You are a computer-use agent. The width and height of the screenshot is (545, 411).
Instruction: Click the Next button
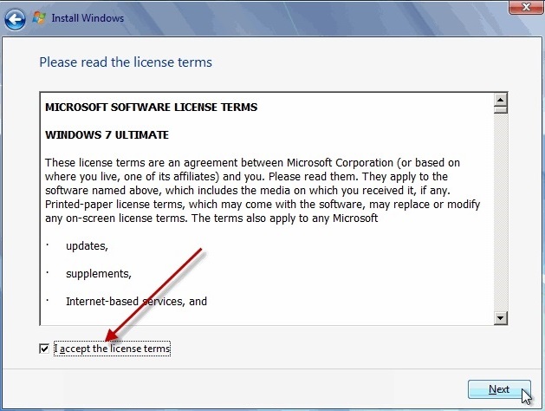(499, 389)
